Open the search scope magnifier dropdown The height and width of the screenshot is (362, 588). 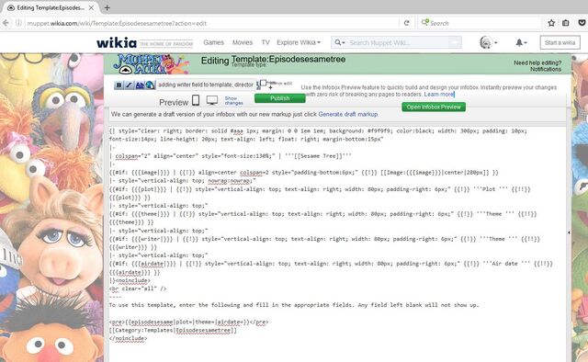(x=340, y=43)
